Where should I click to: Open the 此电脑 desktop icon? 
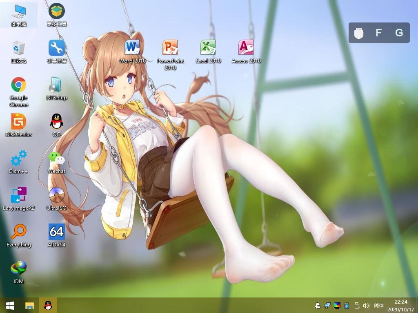[x=19, y=15]
